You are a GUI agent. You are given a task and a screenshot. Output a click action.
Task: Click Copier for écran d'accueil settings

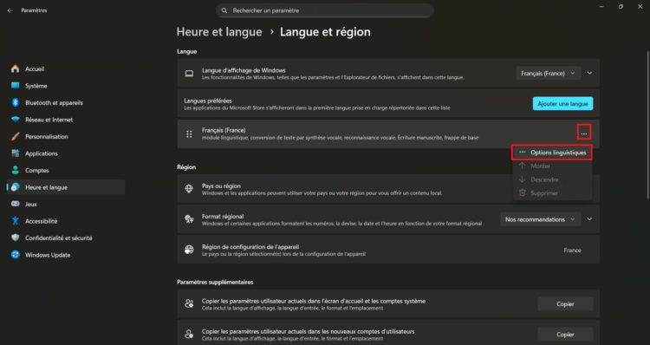click(x=565, y=304)
